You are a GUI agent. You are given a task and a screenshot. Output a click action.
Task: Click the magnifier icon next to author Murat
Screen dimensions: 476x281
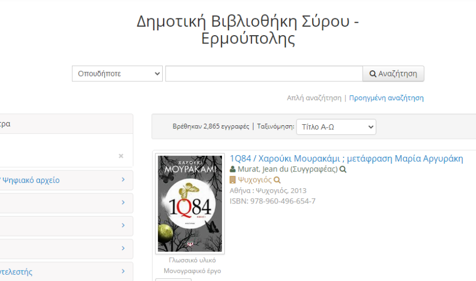(x=343, y=169)
